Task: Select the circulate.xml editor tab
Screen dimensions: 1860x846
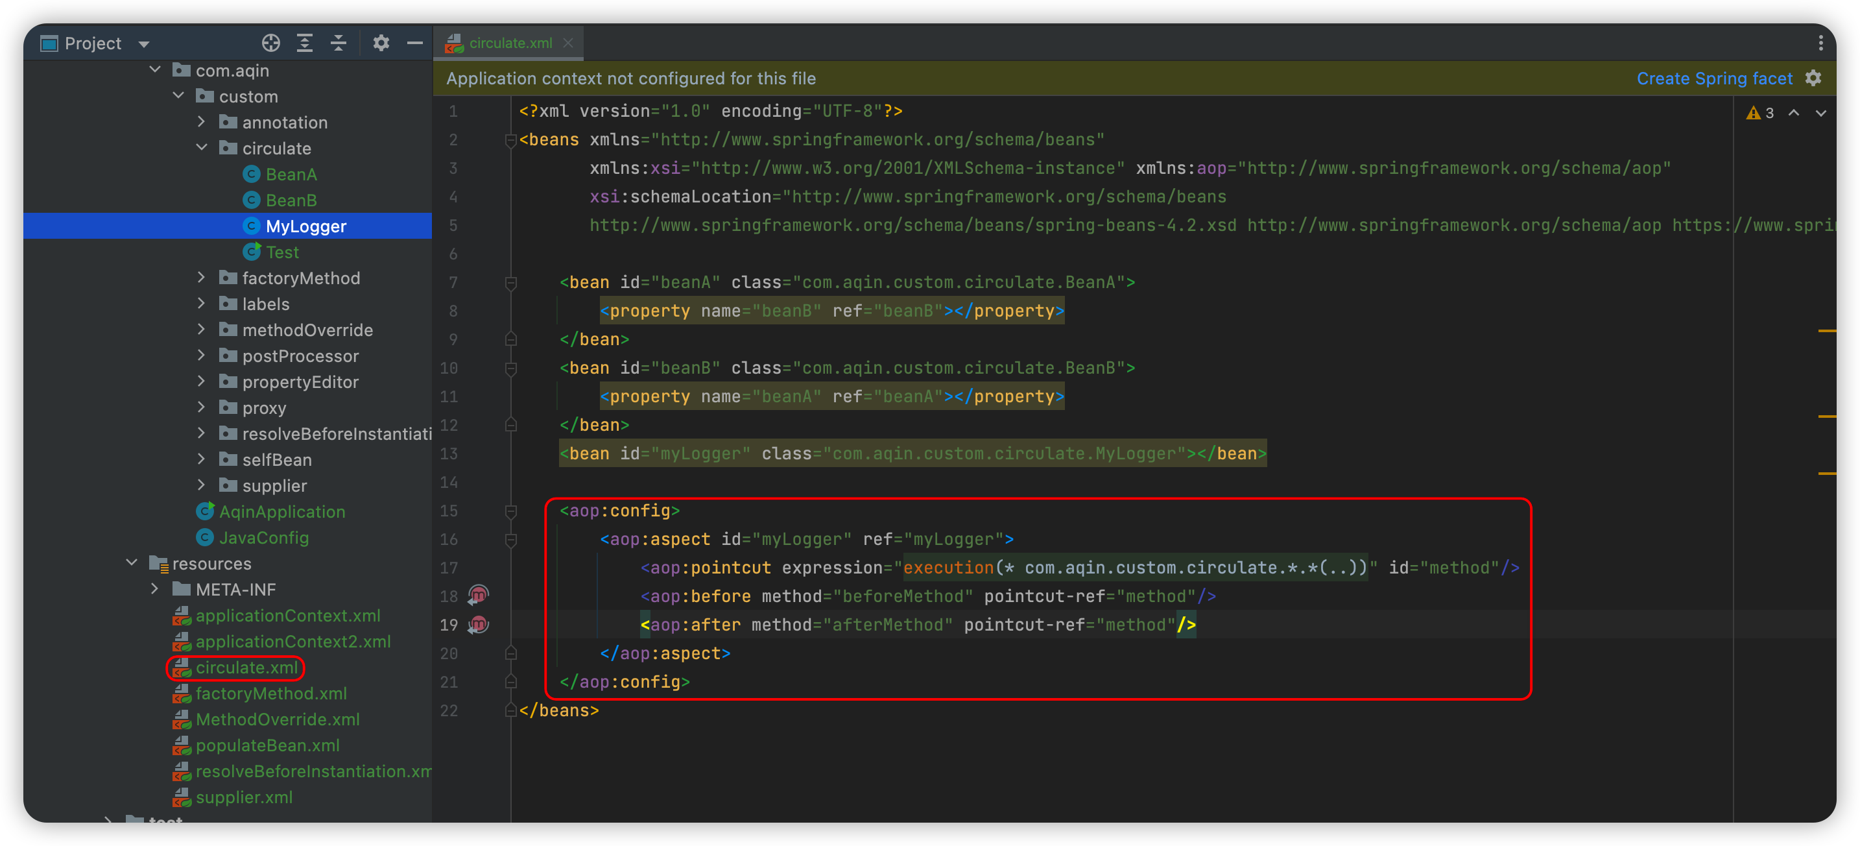Action: click(x=510, y=43)
